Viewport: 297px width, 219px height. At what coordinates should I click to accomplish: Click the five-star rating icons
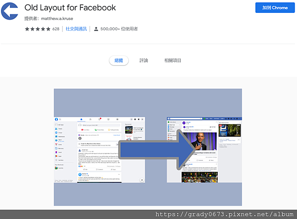[x=38, y=29]
